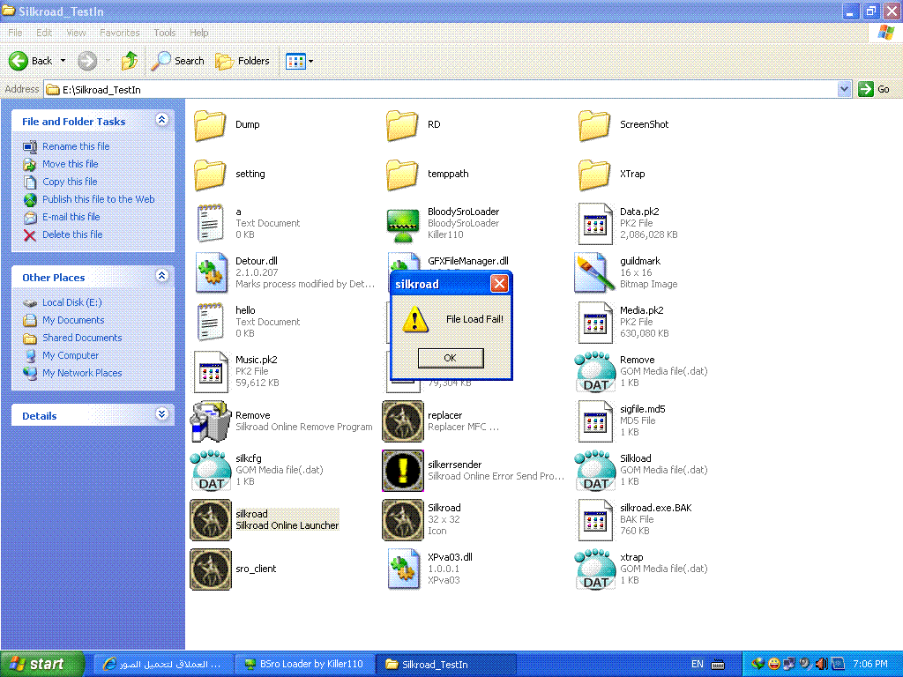The width and height of the screenshot is (903, 677).
Task: Click the Back toolbar button
Action: click(x=31, y=61)
